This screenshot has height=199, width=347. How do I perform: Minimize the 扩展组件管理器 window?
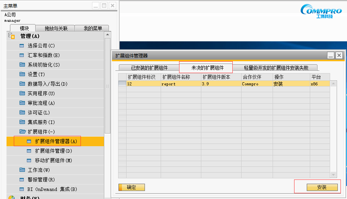pos(331,55)
